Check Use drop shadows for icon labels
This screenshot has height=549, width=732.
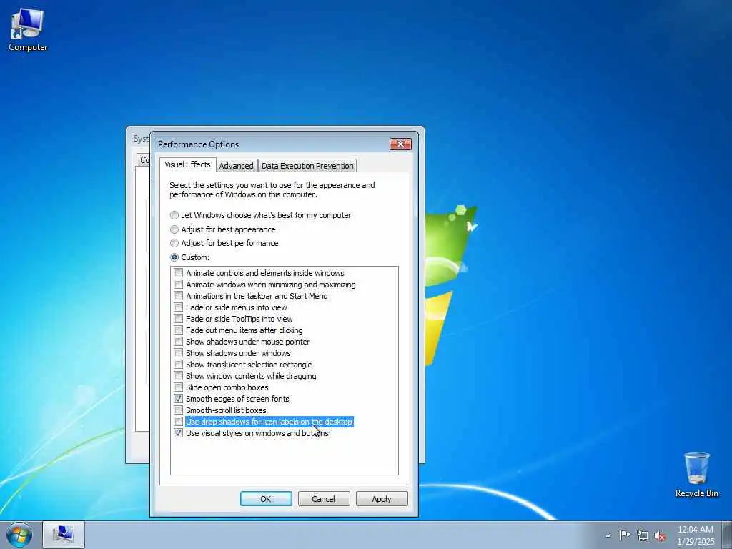point(178,422)
